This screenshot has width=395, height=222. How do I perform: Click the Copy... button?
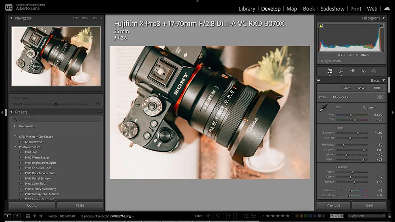point(32,205)
